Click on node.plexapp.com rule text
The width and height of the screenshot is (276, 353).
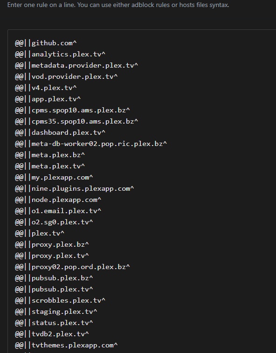tap(58, 200)
